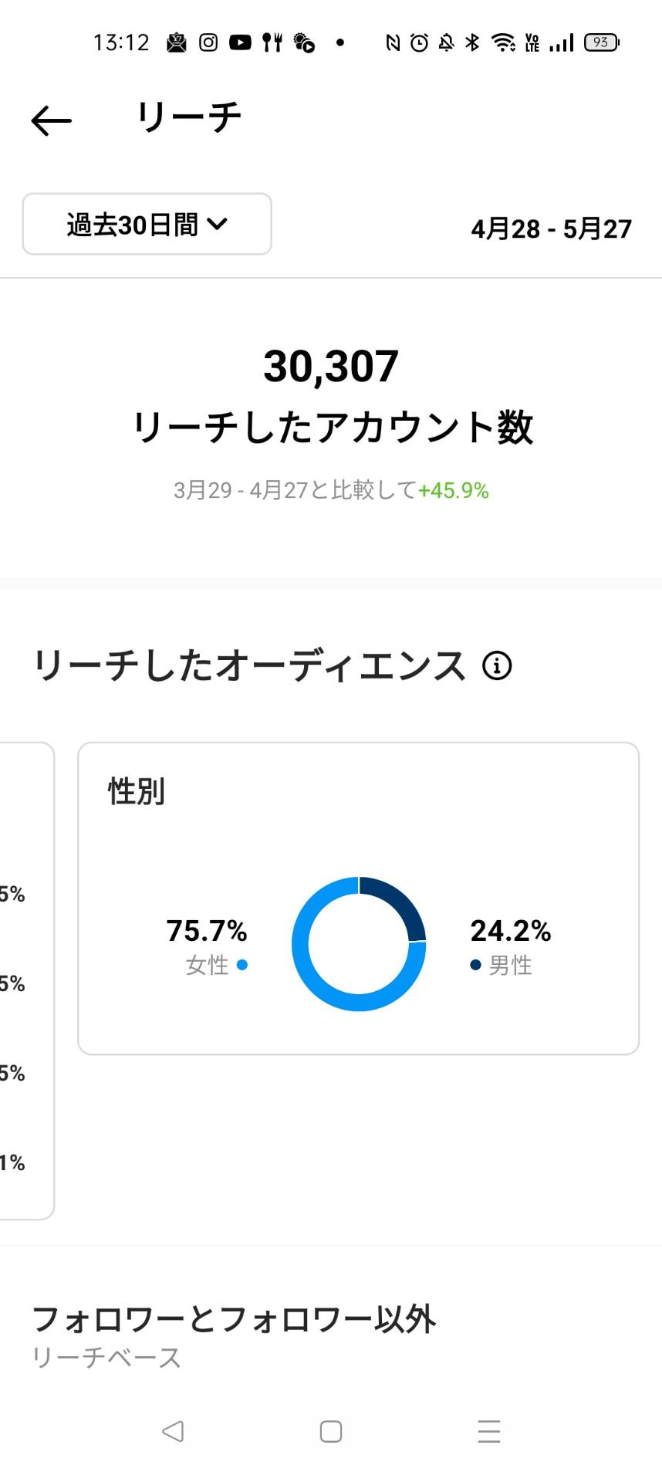Tap the alarm clock status icon
This screenshot has width=662, height=1472.
click(x=419, y=42)
